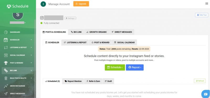The height and width of the screenshot is (98, 210).
Task: Click the Take Tour button
Action: [202, 15]
